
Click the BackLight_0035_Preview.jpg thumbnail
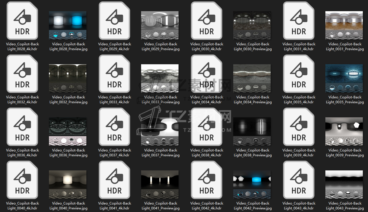coord(344,78)
